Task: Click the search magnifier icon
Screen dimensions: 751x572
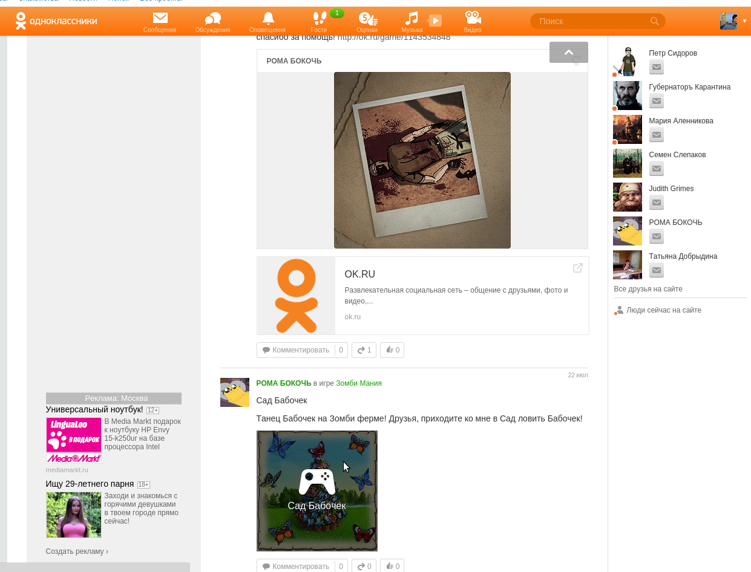Action: tap(654, 21)
